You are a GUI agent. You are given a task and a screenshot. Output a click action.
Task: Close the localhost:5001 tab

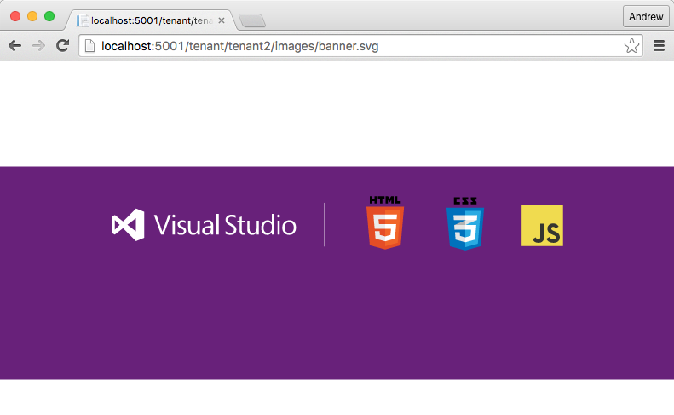[222, 20]
